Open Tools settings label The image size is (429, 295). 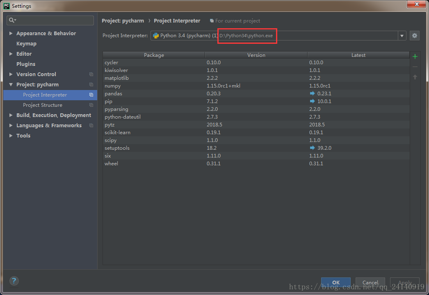[x=23, y=135]
